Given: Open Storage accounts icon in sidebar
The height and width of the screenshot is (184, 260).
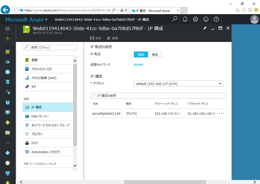Looking at the screenshot, I should pyautogui.click(x=8, y=133).
